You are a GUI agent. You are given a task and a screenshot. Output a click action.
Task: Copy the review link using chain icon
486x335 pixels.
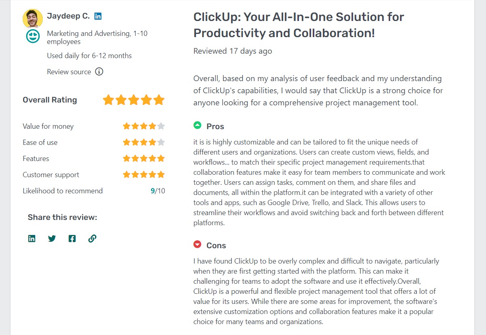pos(92,238)
